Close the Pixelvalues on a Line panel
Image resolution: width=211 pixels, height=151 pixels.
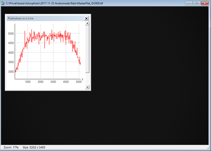tap(87, 18)
